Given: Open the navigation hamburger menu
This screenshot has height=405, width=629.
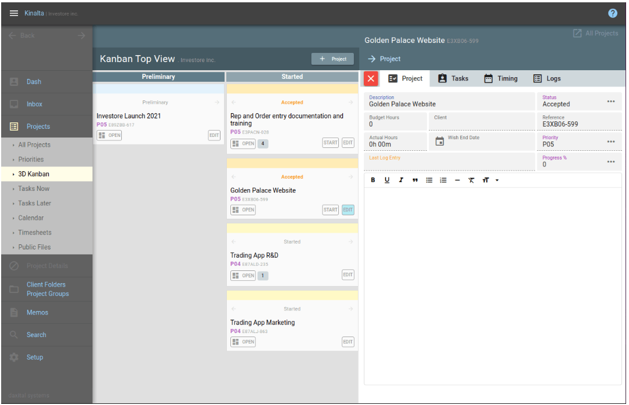Looking at the screenshot, I should point(13,13).
